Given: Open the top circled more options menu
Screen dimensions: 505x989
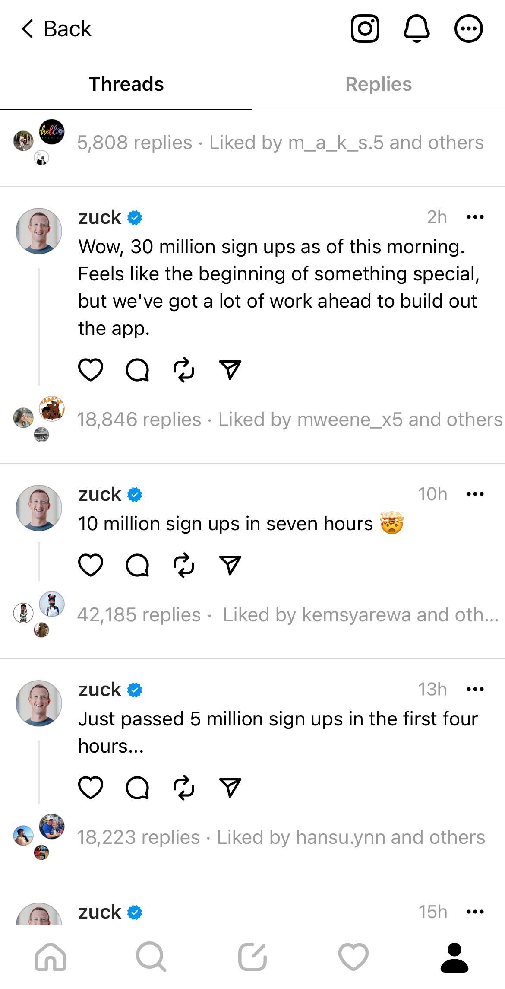Looking at the screenshot, I should click(468, 29).
